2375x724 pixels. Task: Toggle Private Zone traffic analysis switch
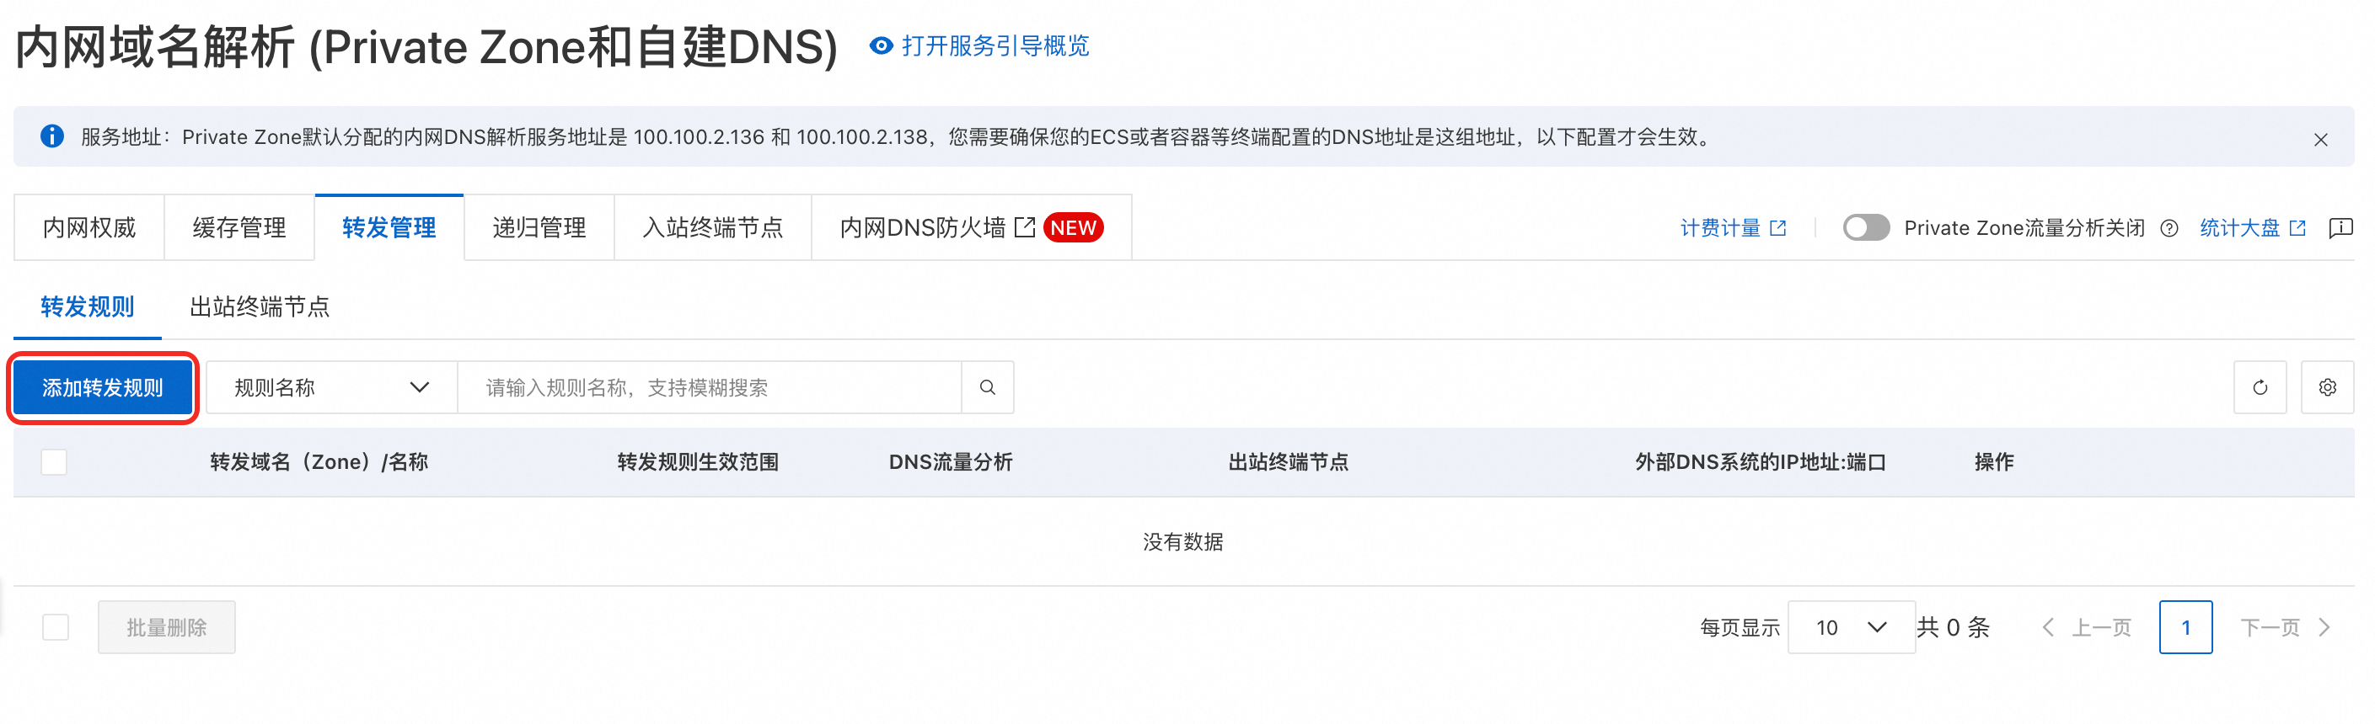(1865, 227)
